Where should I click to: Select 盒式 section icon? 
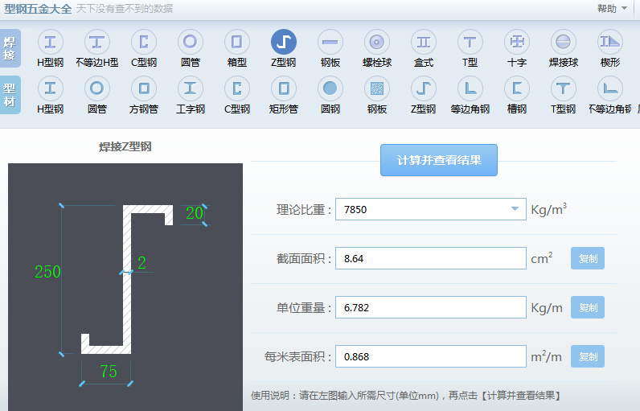point(423,42)
